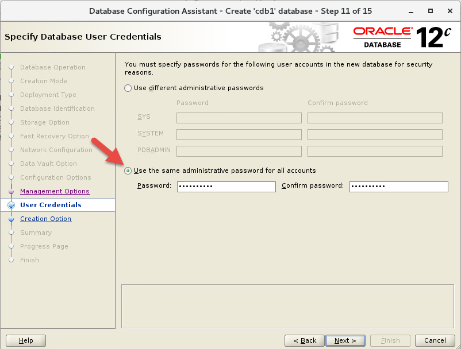Click the SYSTEM password field
This screenshot has width=461, height=349.
click(239, 135)
